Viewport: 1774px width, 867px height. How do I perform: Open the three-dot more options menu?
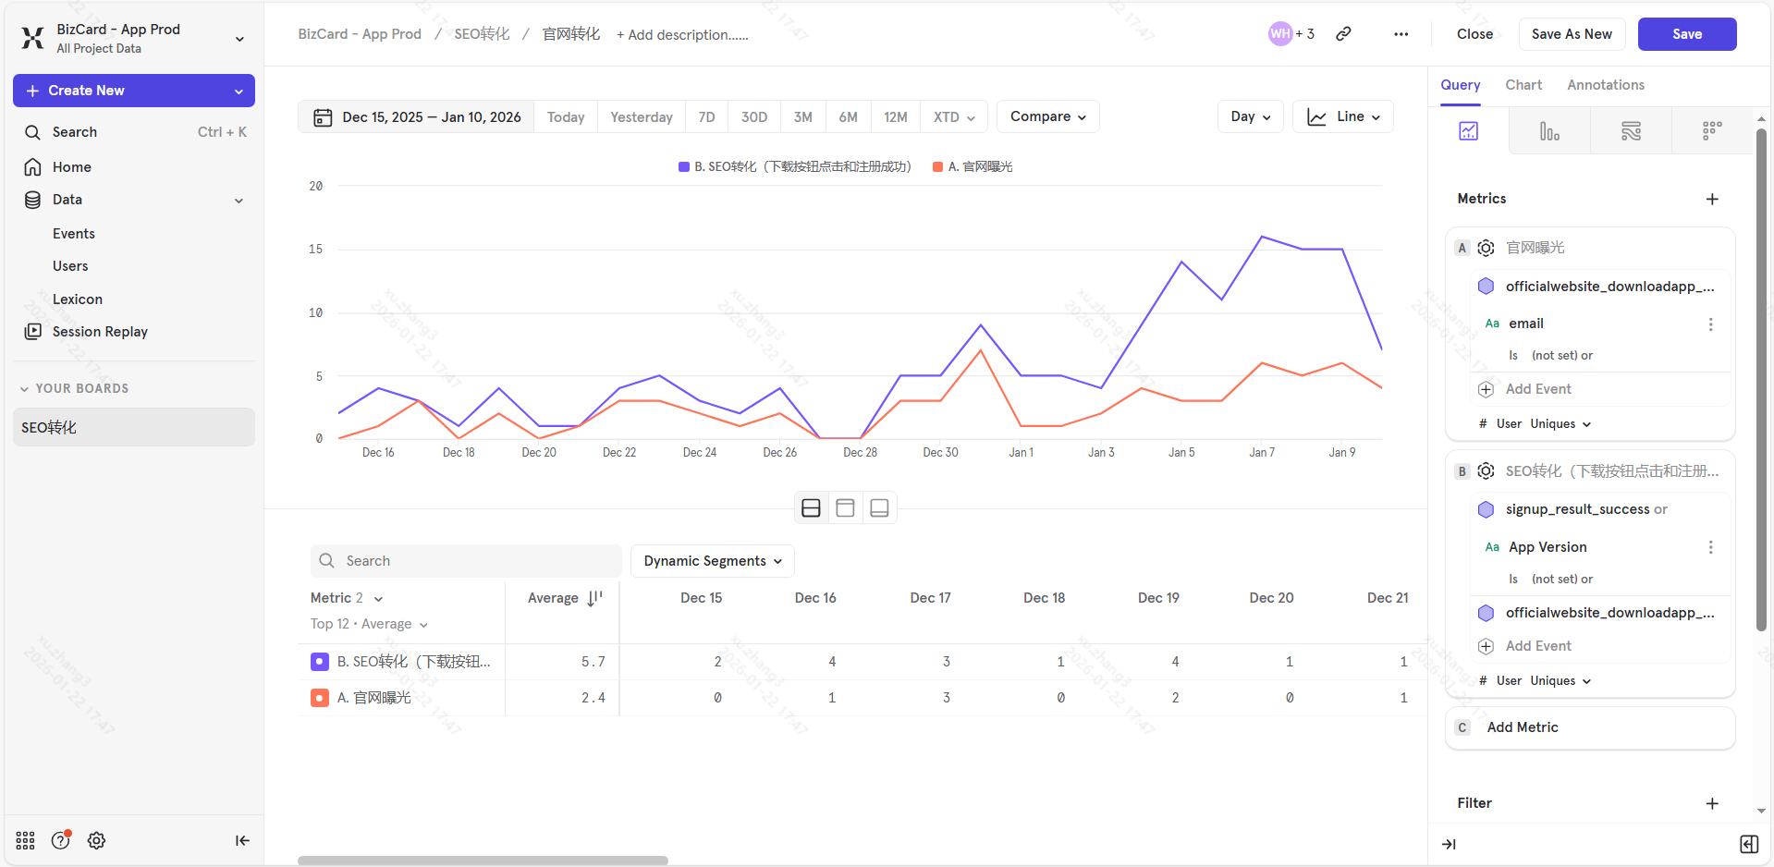[1401, 34]
